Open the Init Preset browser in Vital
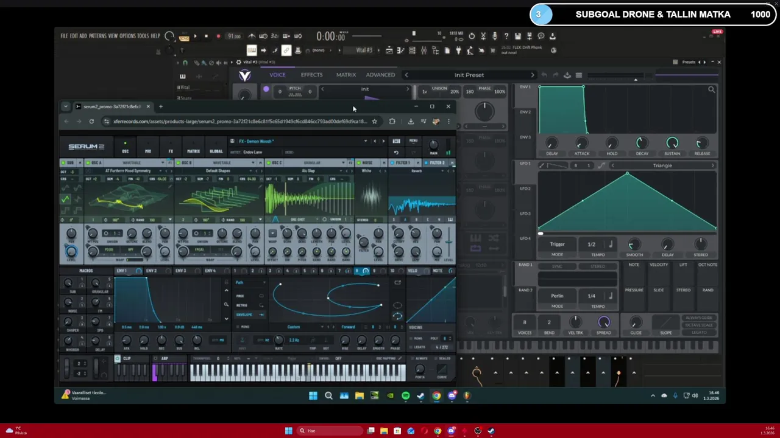780x438 pixels. coord(469,75)
